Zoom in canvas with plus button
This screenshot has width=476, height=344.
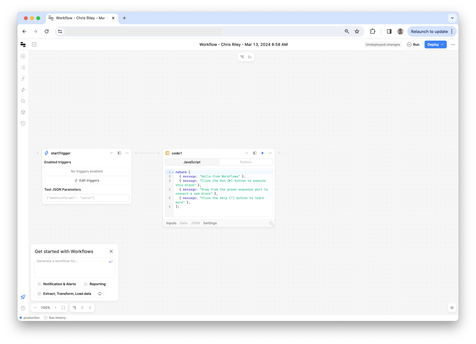click(55, 308)
